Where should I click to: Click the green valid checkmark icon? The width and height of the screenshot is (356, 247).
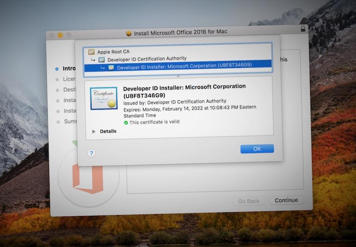[126, 123]
